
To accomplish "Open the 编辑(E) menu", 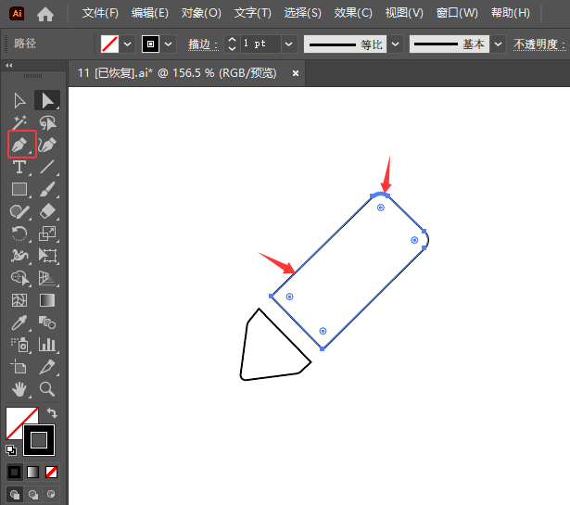I will coord(150,14).
